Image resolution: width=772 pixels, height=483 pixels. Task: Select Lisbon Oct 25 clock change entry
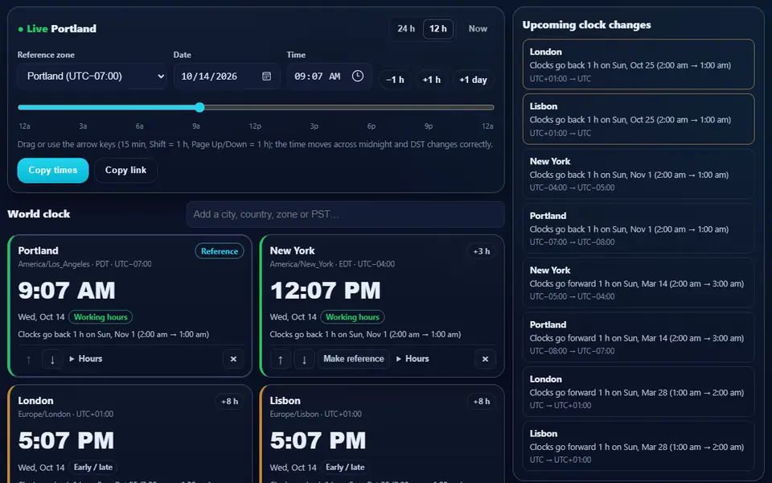639,119
